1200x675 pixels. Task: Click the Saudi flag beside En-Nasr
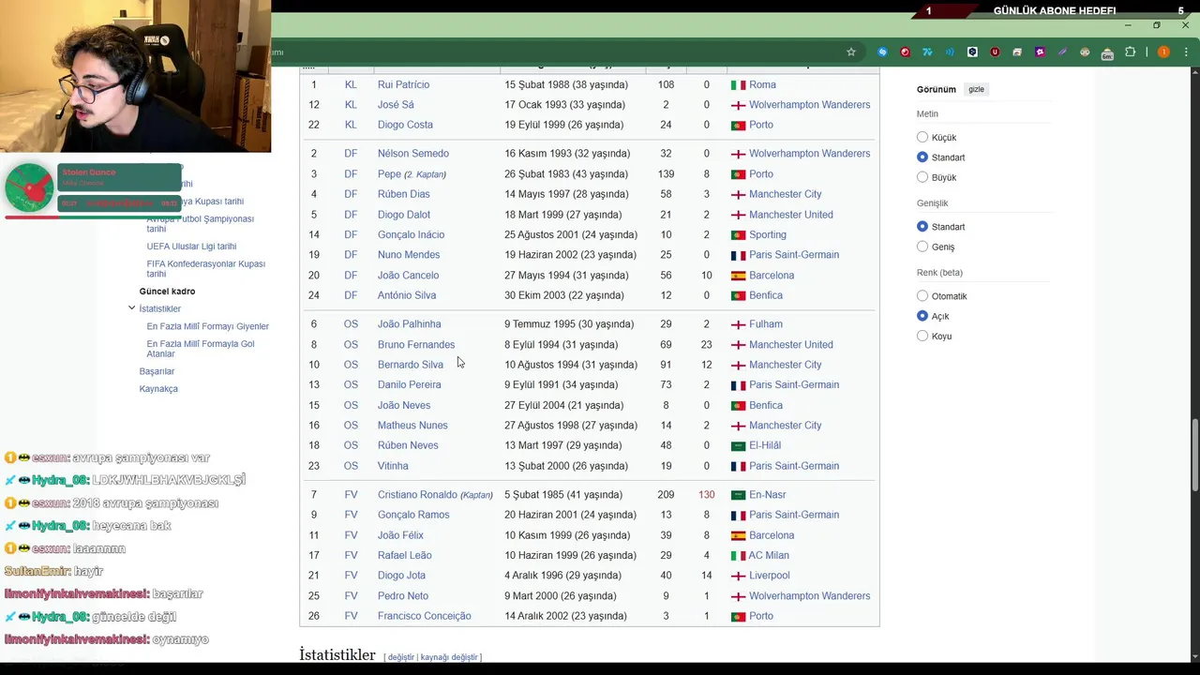pos(738,495)
